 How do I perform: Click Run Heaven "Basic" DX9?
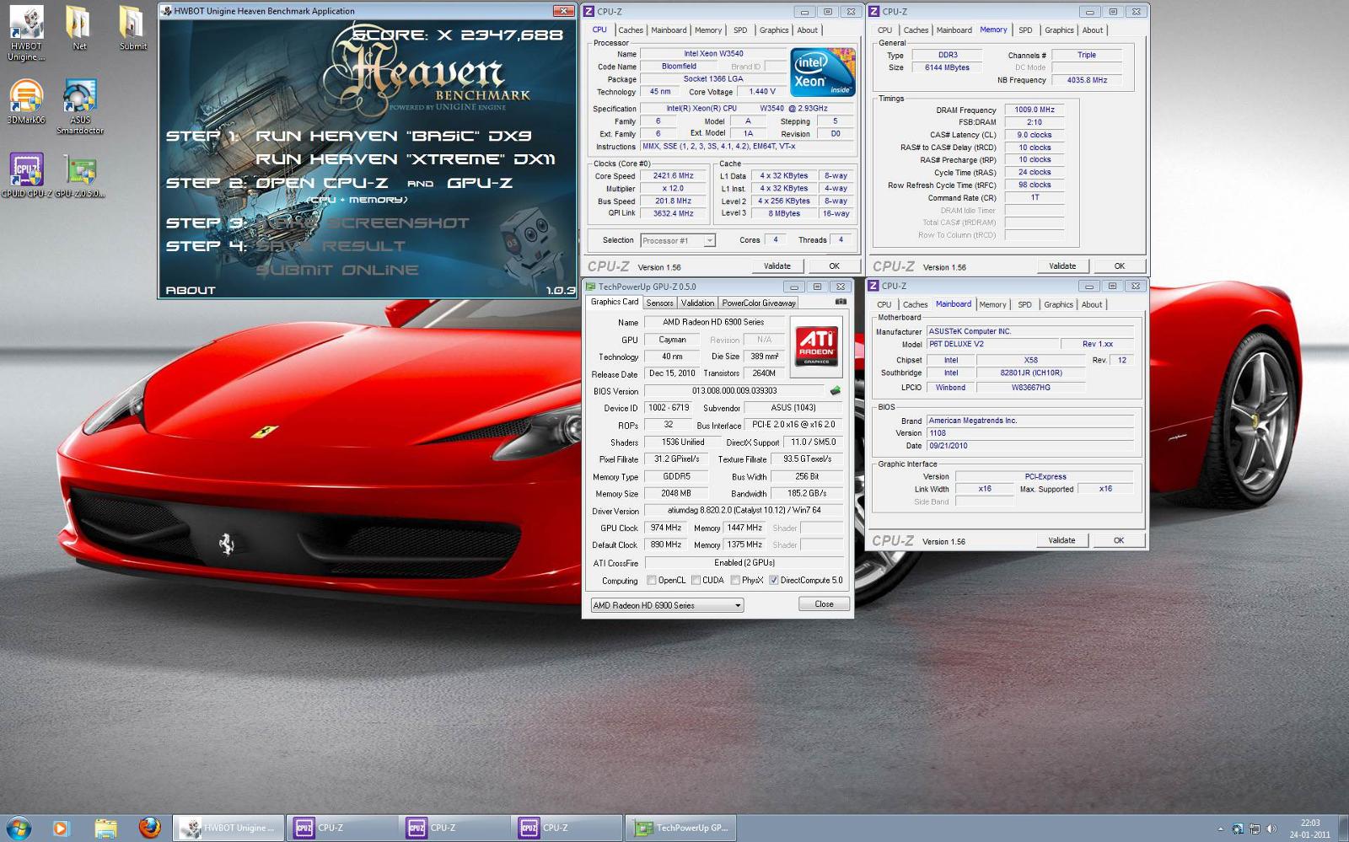coord(393,136)
